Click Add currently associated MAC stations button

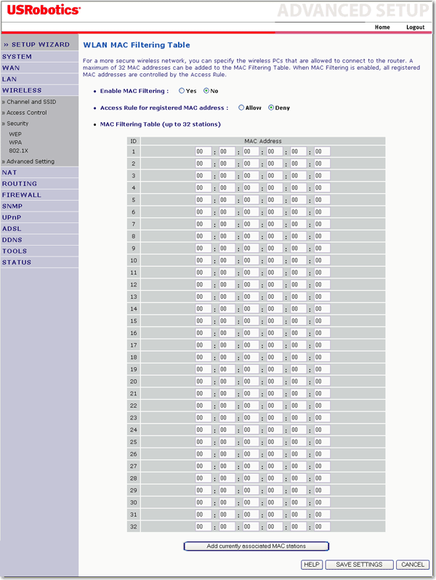[257, 546]
